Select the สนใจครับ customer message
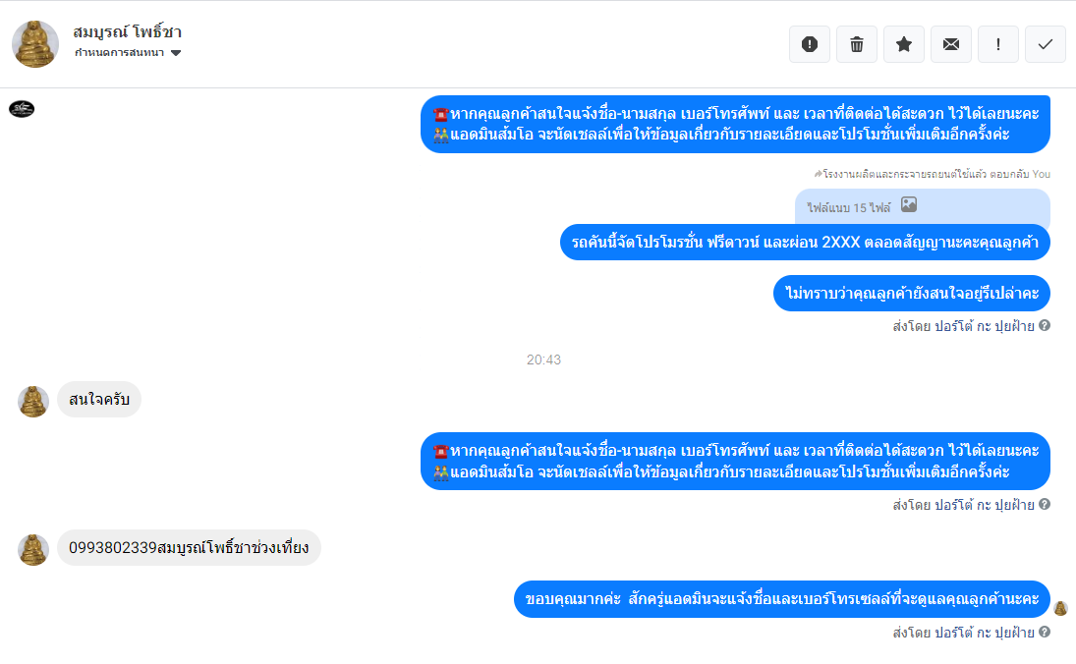The width and height of the screenshot is (1076, 664). click(99, 399)
